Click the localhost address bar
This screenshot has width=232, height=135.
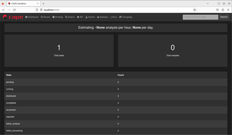point(116,10)
